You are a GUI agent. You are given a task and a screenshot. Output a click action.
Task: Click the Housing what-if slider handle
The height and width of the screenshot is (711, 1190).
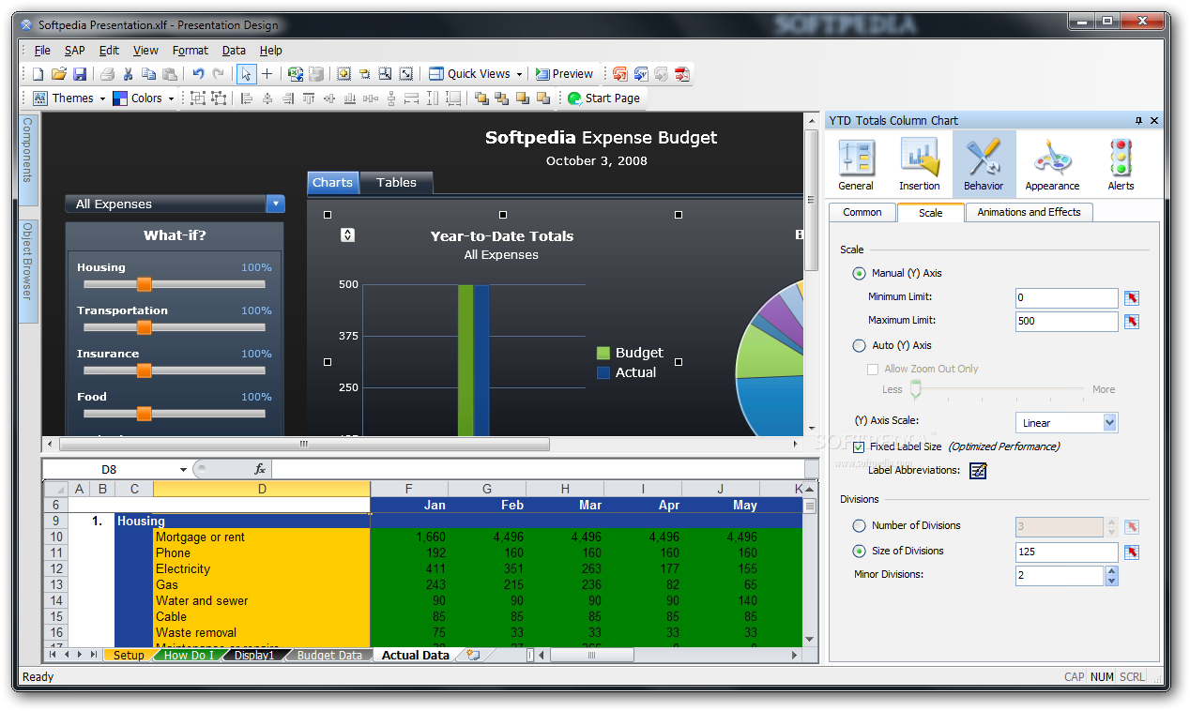(x=144, y=284)
